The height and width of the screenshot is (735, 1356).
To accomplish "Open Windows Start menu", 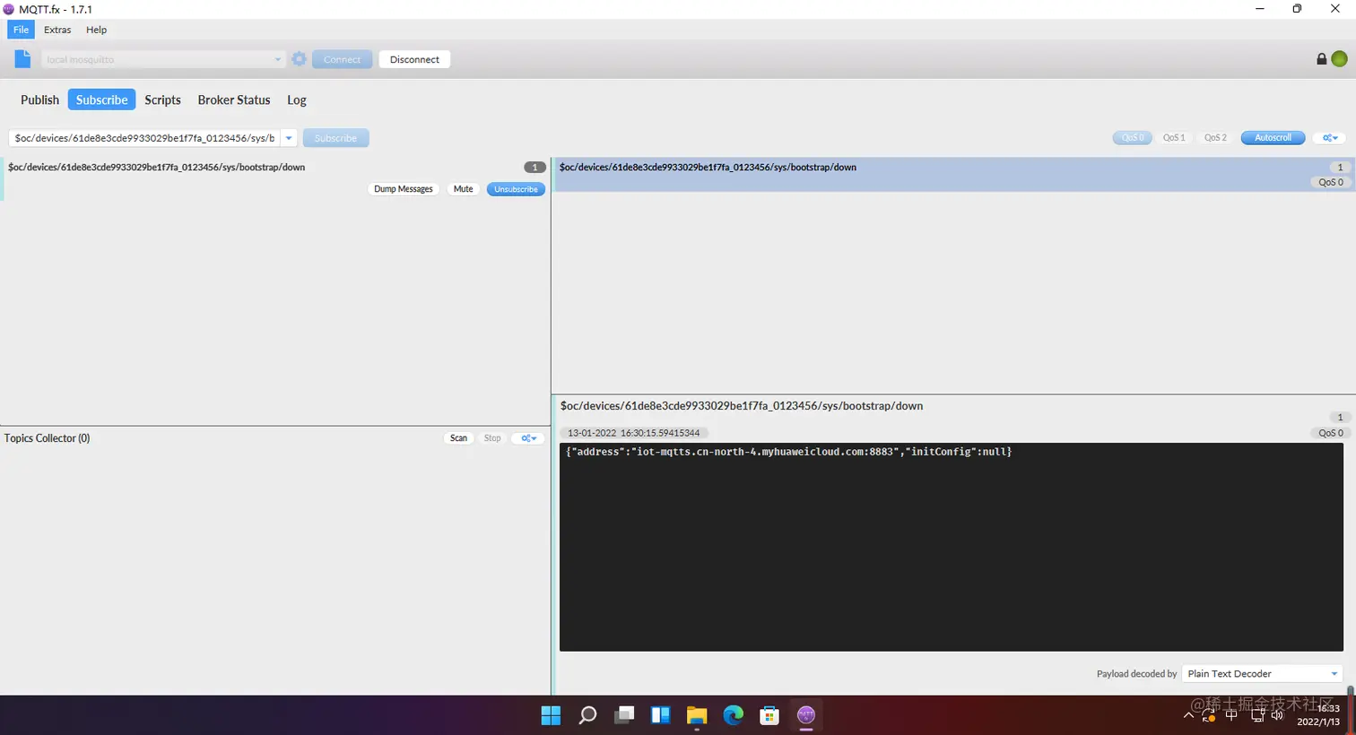I will 551,715.
